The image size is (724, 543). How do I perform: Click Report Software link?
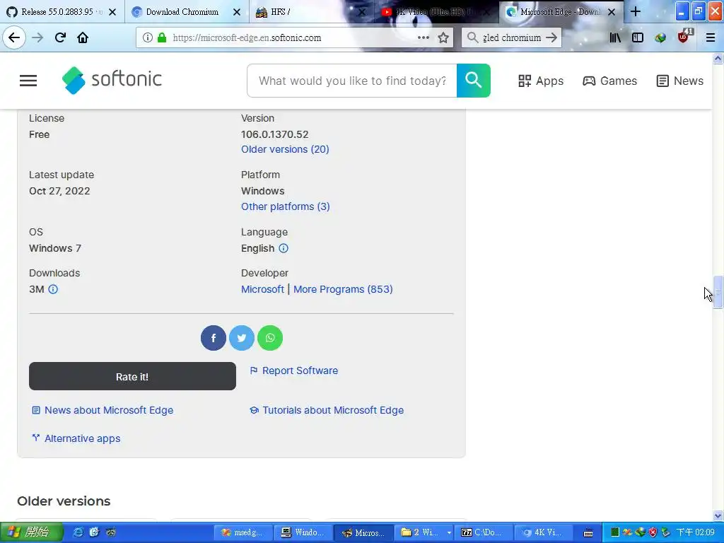(x=294, y=370)
